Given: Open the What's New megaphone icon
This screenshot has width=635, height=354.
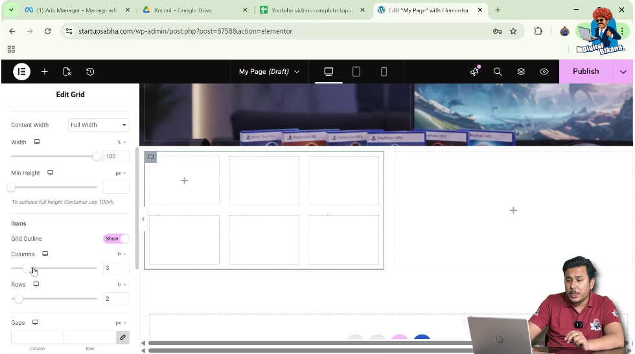Looking at the screenshot, I should coord(474,72).
